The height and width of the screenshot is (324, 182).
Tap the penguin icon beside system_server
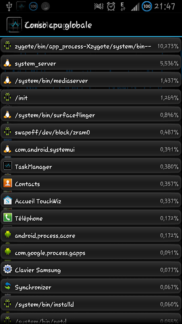pyautogui.click(x=8, y=63)
